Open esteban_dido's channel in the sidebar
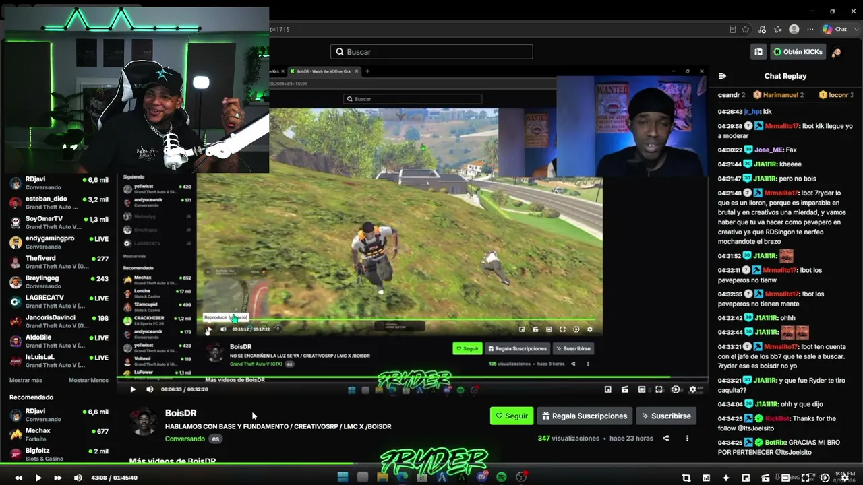Screen dimensions: 863x485 (59, 203)
